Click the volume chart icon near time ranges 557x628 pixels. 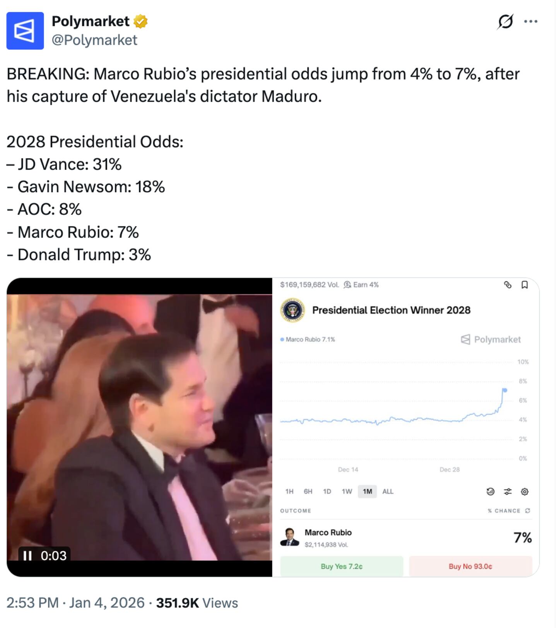point(490,491)
